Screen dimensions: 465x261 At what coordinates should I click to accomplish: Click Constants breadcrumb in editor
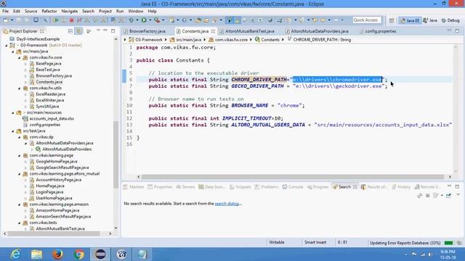267,40
